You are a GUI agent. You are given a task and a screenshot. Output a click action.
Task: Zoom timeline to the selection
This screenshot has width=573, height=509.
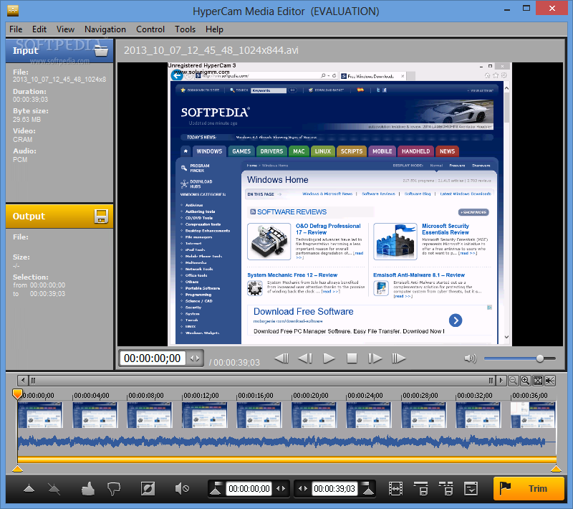550,381
